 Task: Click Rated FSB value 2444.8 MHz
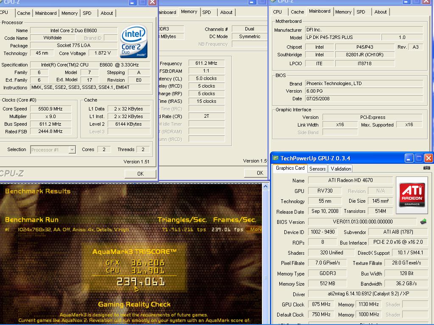[51, 131]
